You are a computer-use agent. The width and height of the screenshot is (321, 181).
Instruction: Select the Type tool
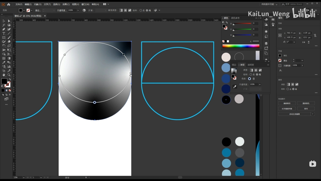coord(4,33)
